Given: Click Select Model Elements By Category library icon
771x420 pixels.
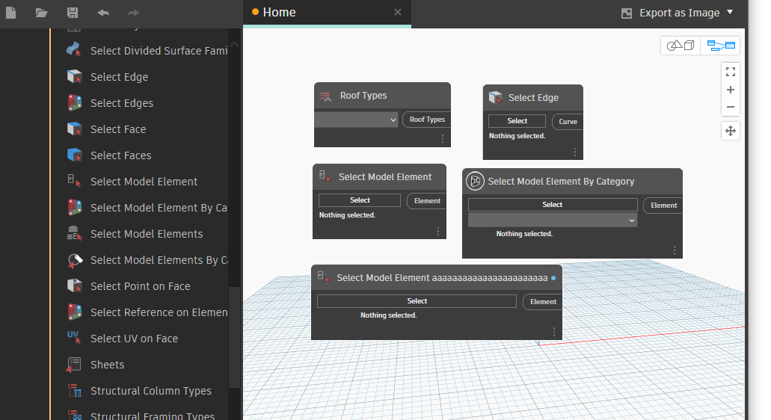Looking at the screenshot, I should click(74, 259).
